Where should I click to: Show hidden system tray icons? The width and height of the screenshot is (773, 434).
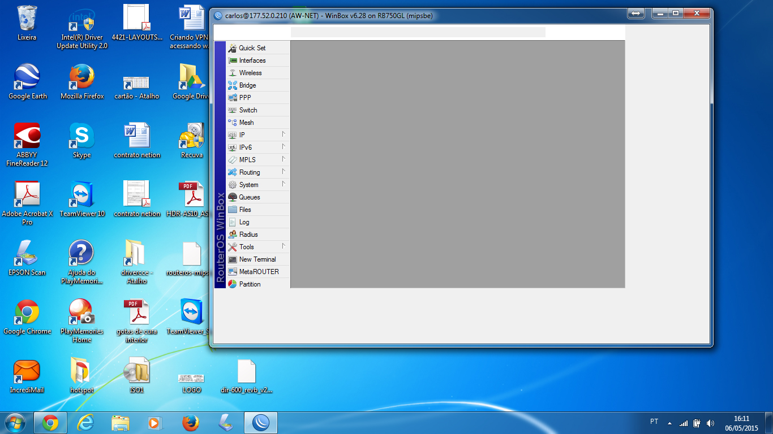click(669, 423)
